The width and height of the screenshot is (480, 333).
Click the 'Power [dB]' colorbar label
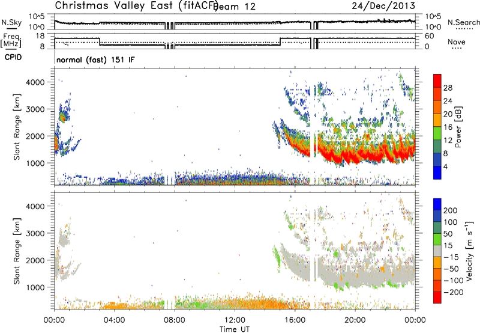[458, 127]
